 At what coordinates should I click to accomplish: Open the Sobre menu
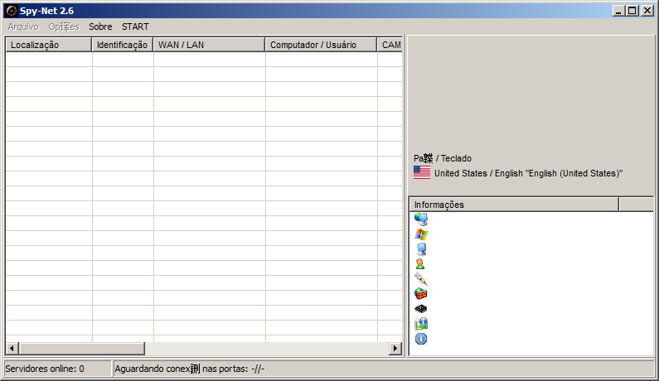pyautogui.click(x=100, y=27)
